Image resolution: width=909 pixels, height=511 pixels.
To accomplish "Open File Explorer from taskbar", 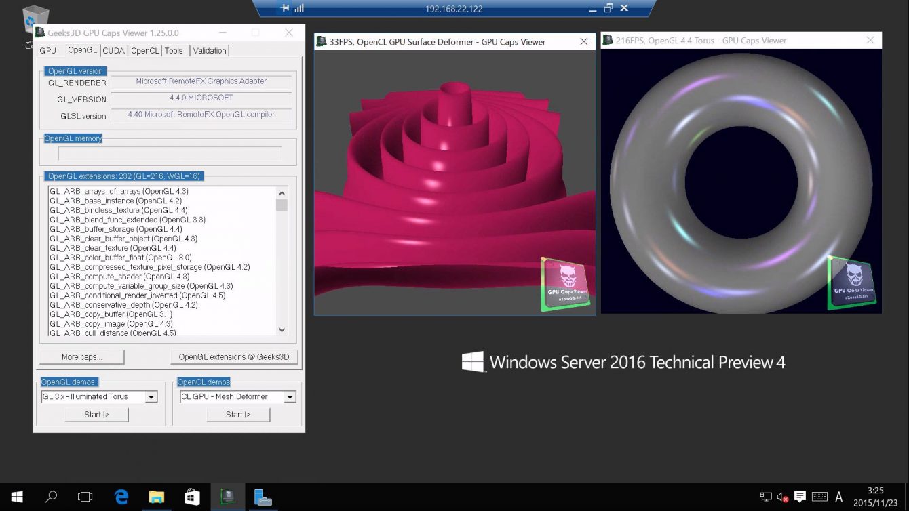I will (157, 497).
